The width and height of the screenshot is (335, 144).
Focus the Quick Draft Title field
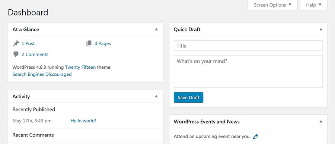[248, 46]
